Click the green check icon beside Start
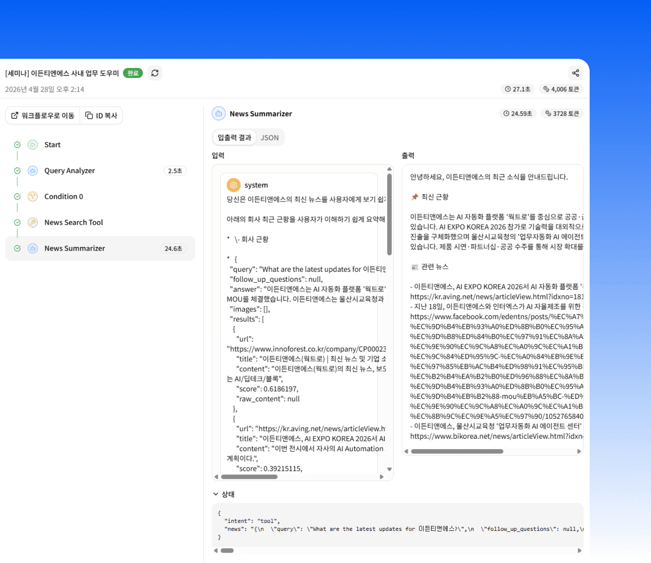The width and height of the screenshot is (651, 563). click(x=17, y=145)
